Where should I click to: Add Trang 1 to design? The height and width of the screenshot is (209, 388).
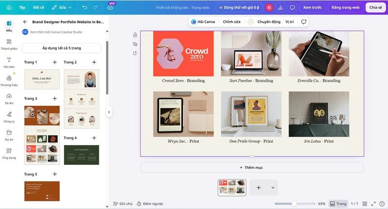[55, 62]
